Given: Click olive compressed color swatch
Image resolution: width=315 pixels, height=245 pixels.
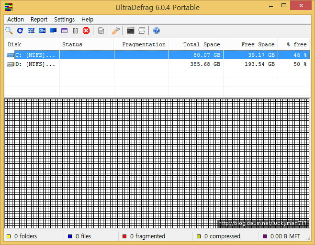Looking at the screenshot, I should (x=199, y=236).
